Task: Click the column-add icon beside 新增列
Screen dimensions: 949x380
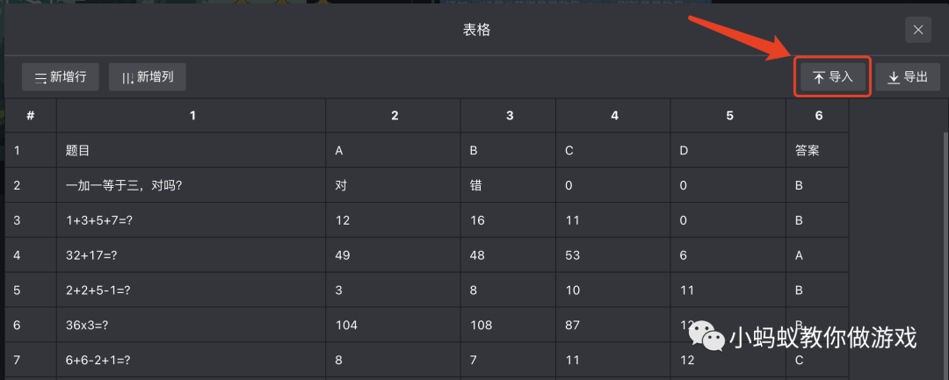Action: [127, 78]
